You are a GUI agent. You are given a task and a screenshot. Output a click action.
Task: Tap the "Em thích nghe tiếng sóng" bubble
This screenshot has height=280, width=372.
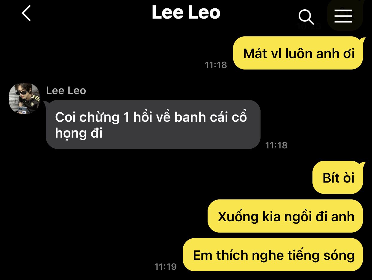coord(273,255)
